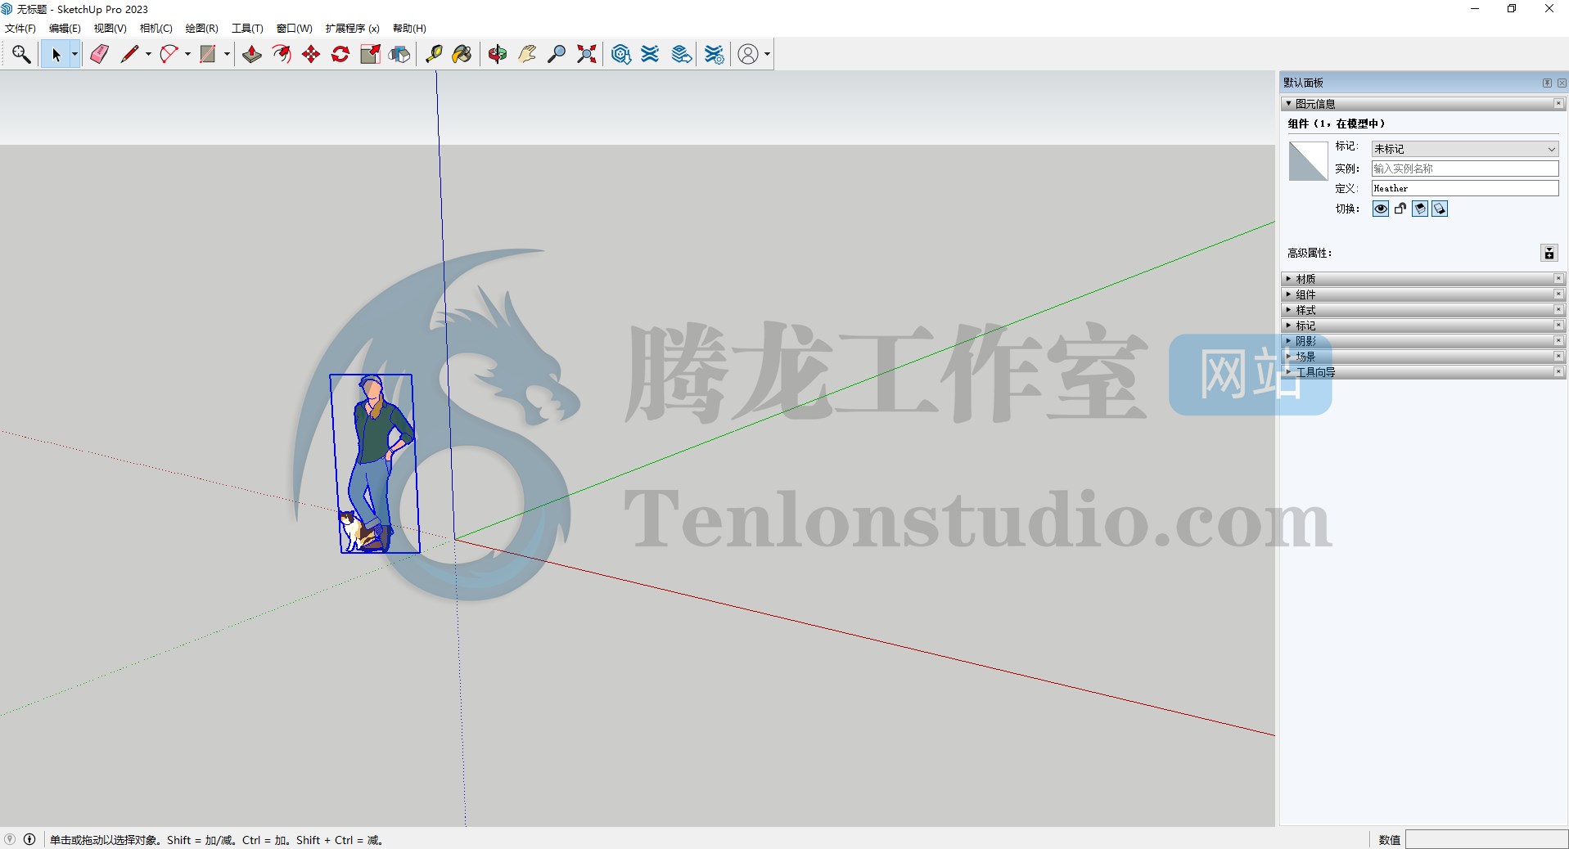The width and height of the screenshot is (1569, 849).
Task: Open the 帮助(H) menu
Action: coord(409,28)
